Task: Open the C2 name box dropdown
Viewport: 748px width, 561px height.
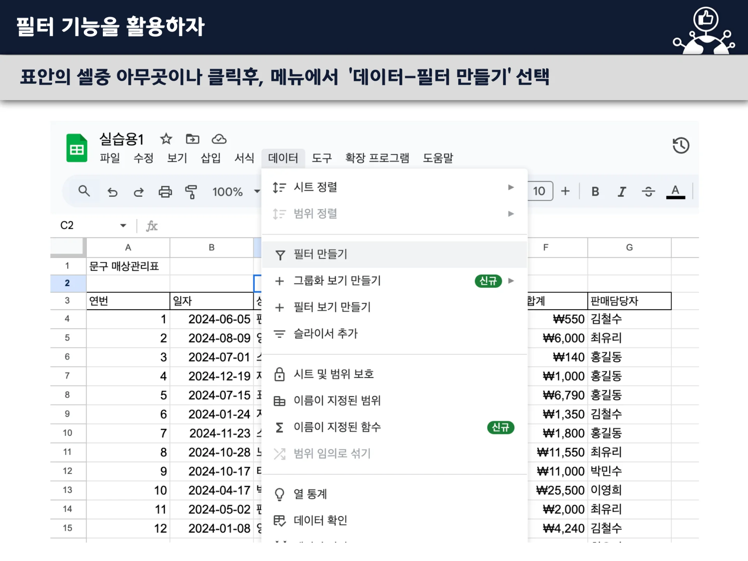Action: point(123,226)
